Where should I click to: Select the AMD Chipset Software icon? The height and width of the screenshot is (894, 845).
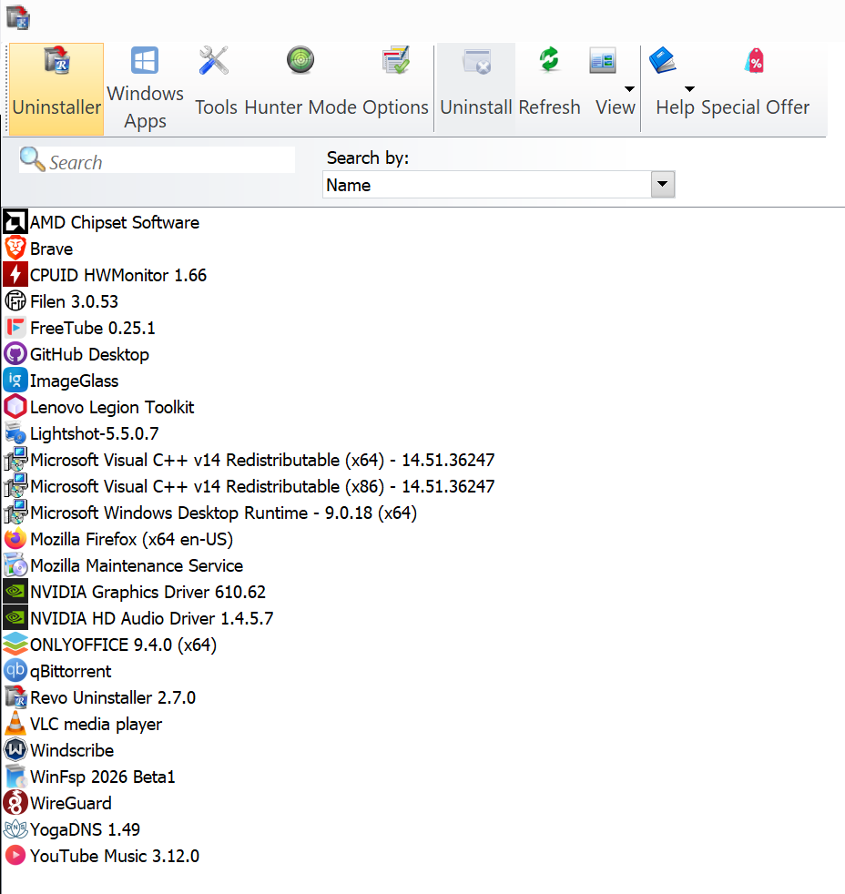[x=15, y=222]
